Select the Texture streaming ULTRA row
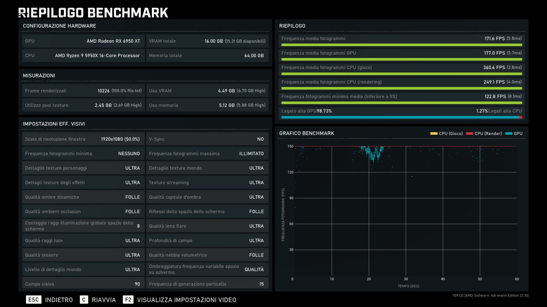The width and height of the screenshot is (547, 307). [207, 182]
